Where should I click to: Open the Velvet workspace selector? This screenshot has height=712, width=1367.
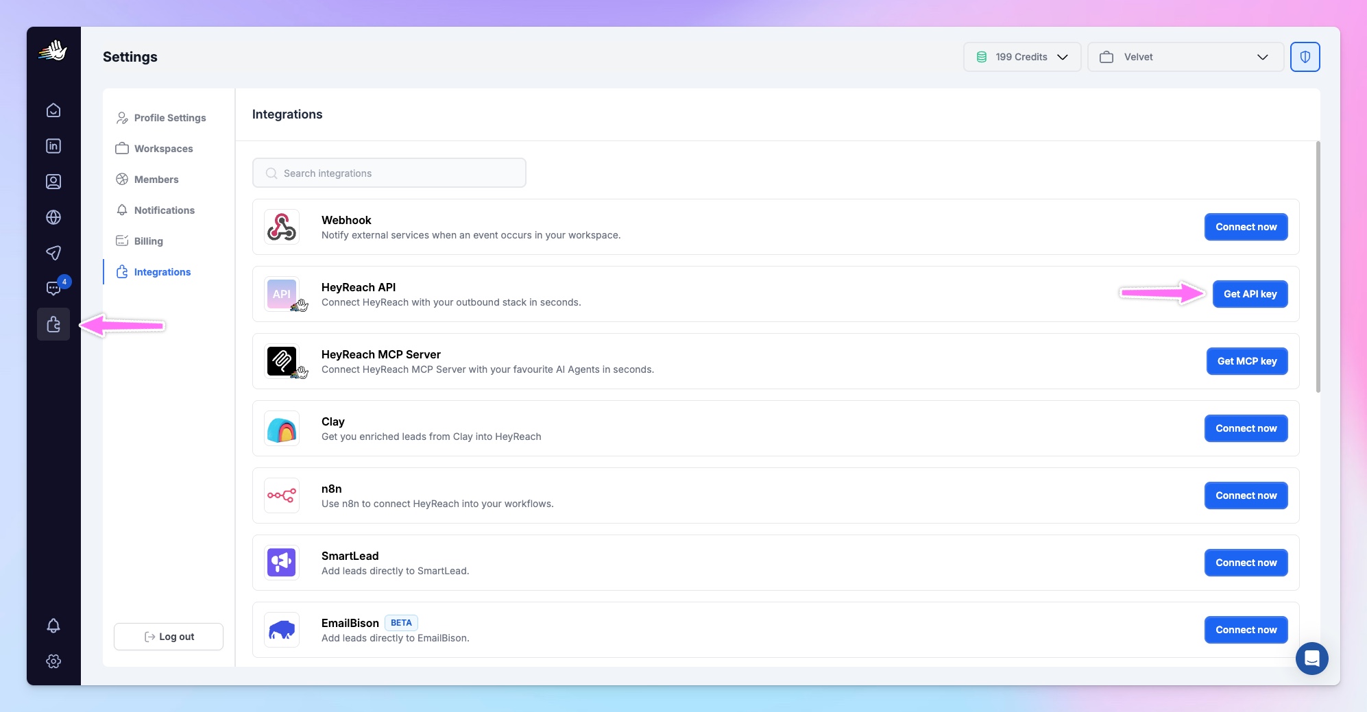[x=1185, y=57]
